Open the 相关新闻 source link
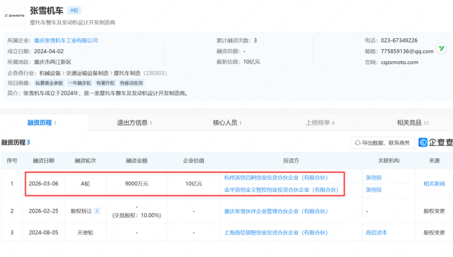The width and height of the screenshot is (453, 257). (434, 184)
